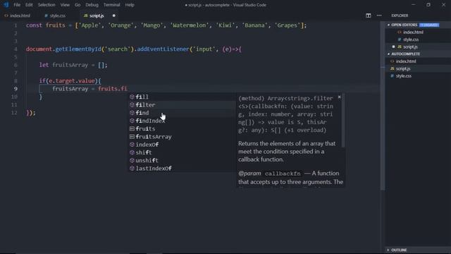Choose the indexOf suggestion
Viewport: 451px width, 254px height.
pyautogui.click(x=182, y=145)
